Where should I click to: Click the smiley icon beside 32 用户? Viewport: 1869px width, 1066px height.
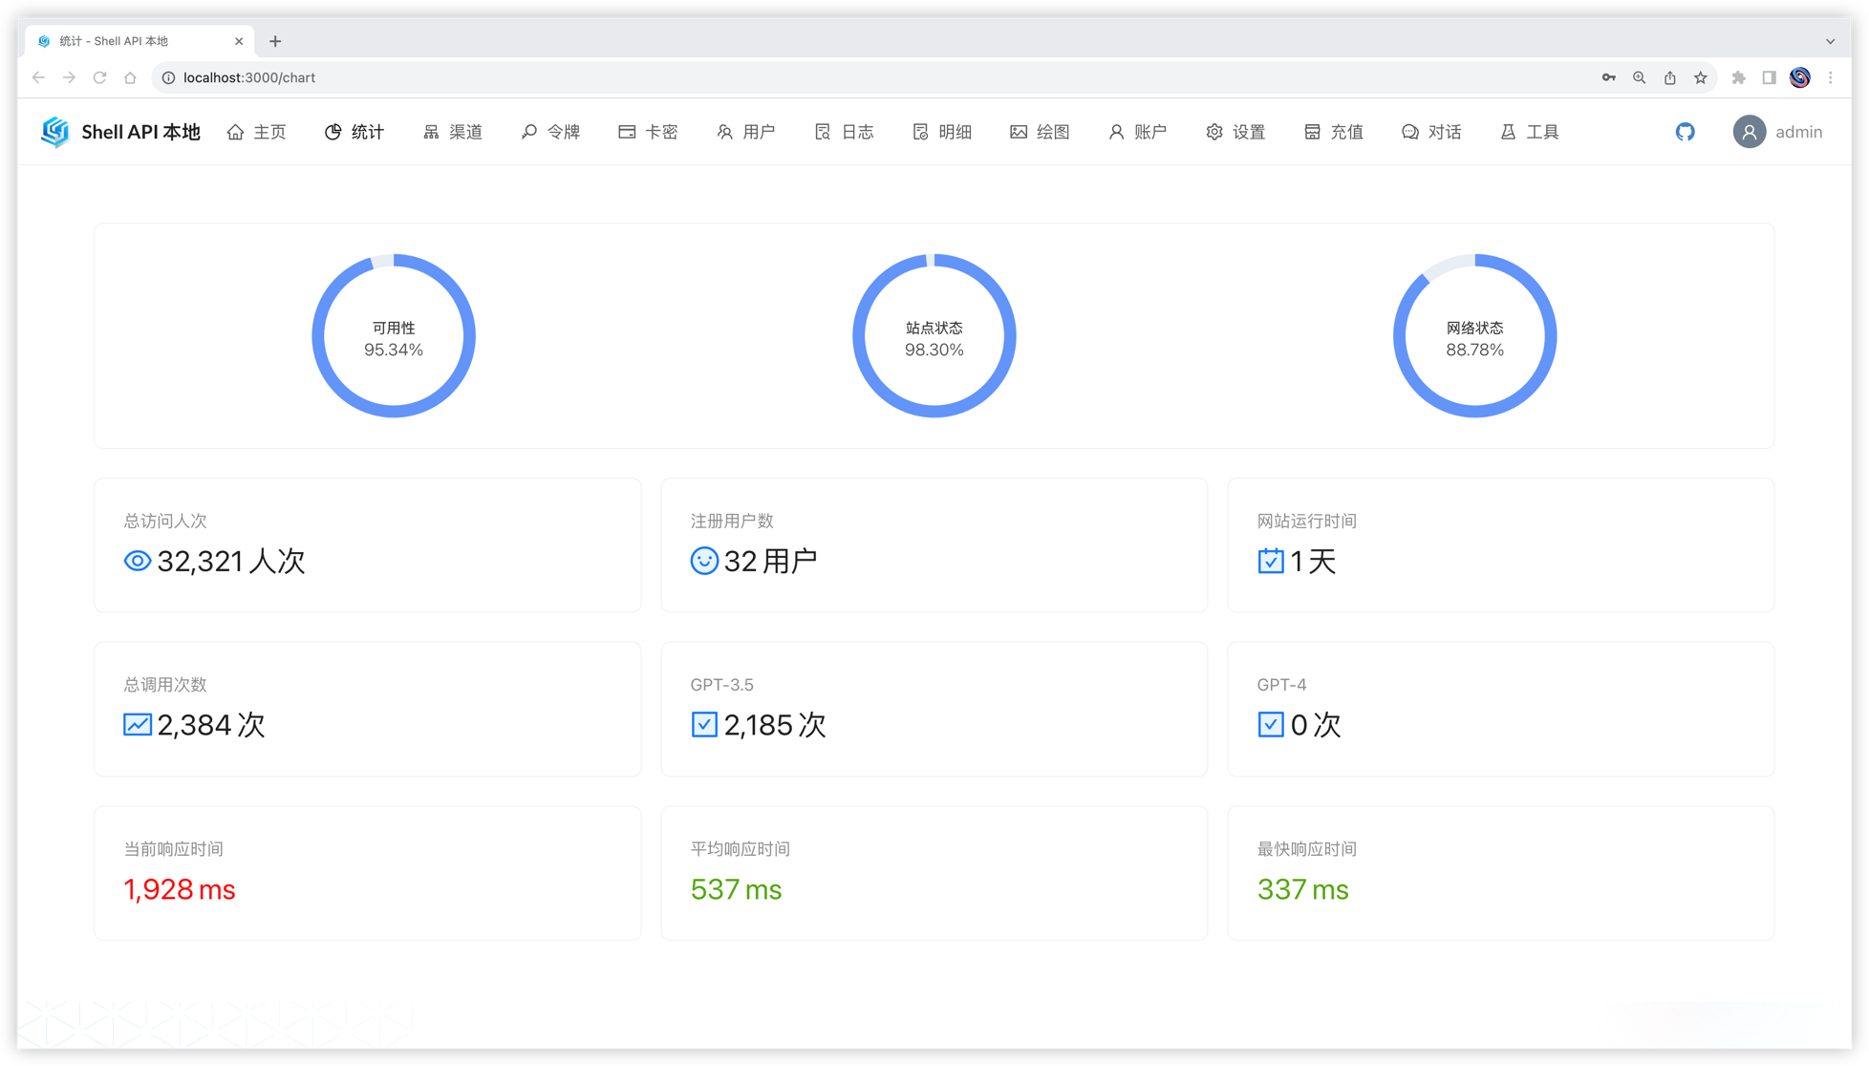(704, 561)
